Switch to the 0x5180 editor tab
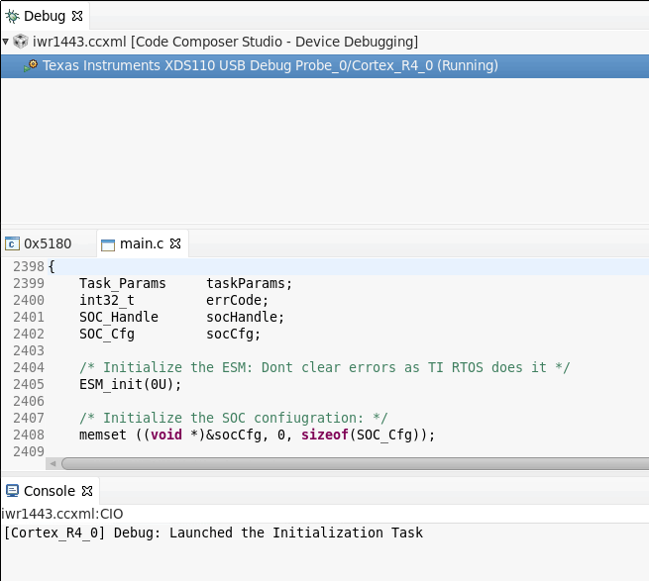The width and height of the screenshot is (649, 581). coord(47,243)
